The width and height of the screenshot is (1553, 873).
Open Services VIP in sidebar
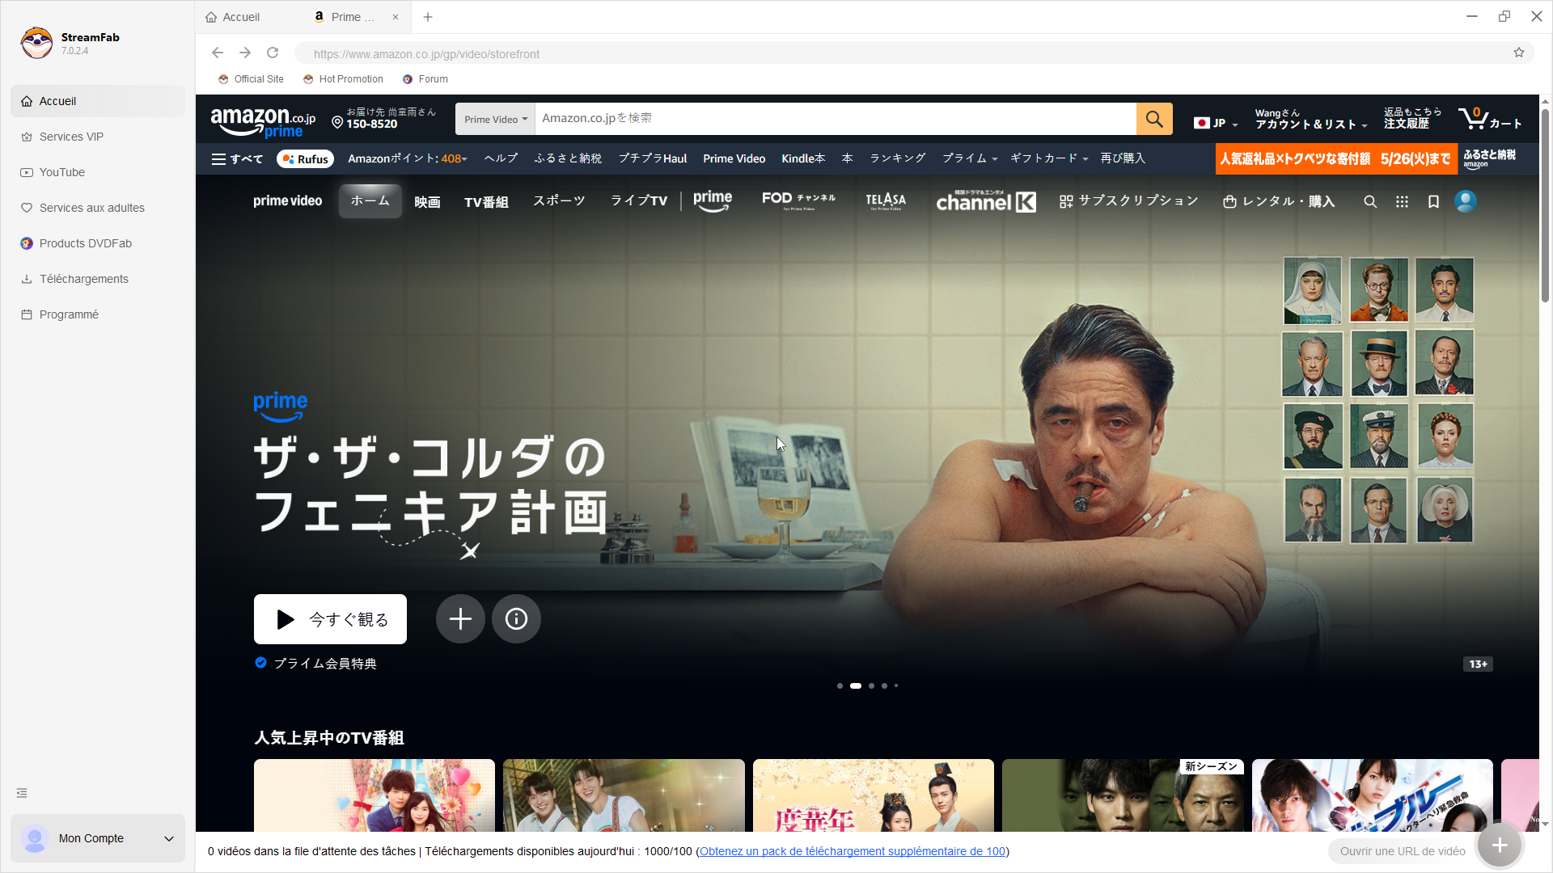click(98, 137)
